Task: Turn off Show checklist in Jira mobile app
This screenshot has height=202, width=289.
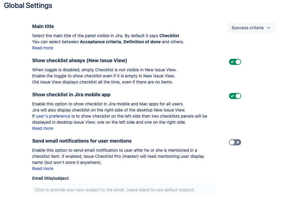Action: pos(235,96)
